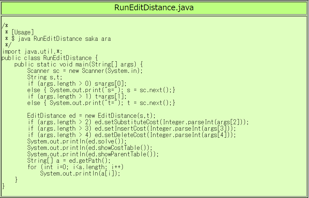
Task: Click the RunEditDistance.java title header
Action: (154, 8)
